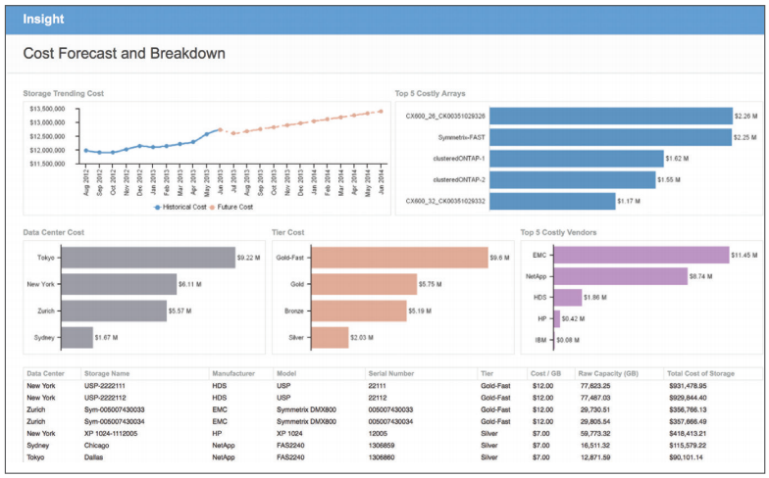Image resolution: width=769 pixels, height=478 pixels.
Task: Click the Dallas storage name cell
Action: click(94, 457)
